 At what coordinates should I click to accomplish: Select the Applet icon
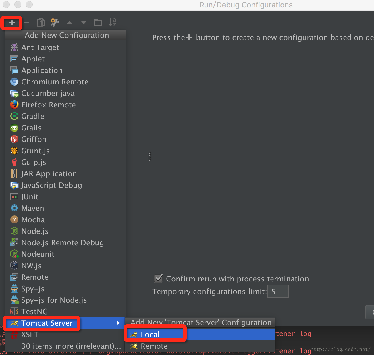pyautogui.click(x=14, y=59)
